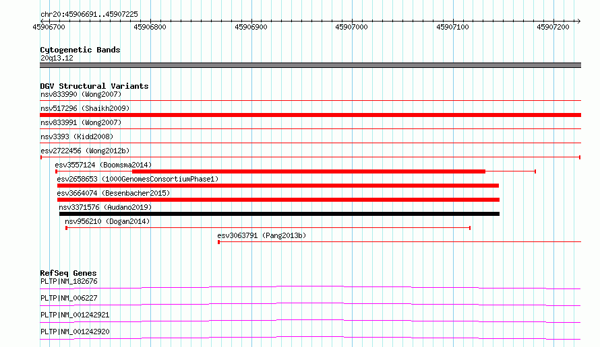Click the 45906800 ruler tick label
The image size is (600, 347).
click(x=150, y=27)
